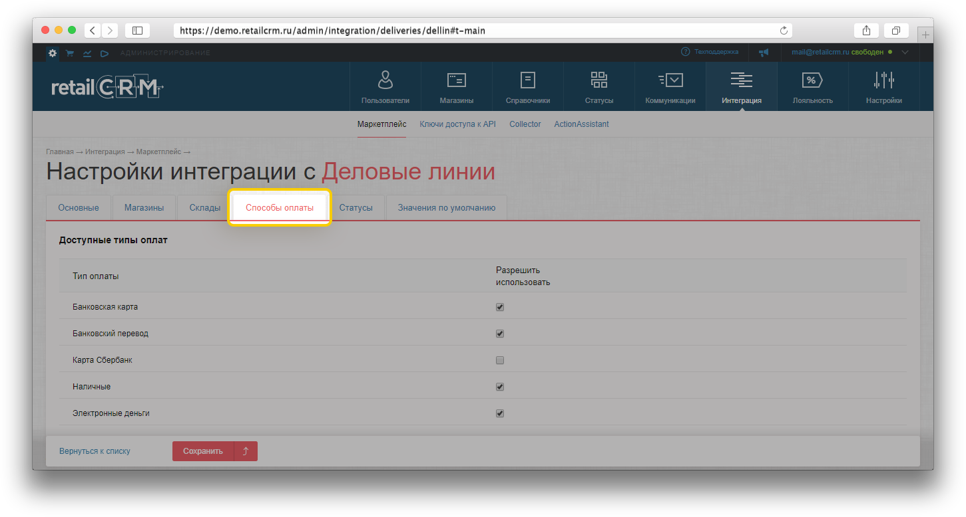Screen dimensions: 966x517
Task: Open the shopping cart sales section icon
Action: (x=70, y=53)
